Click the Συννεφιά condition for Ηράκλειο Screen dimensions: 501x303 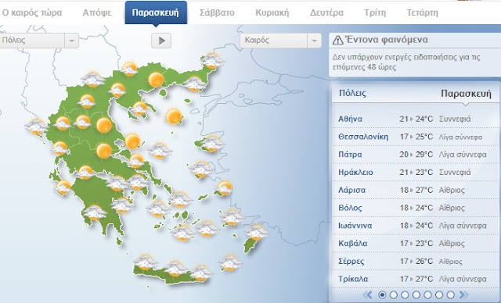(x=455, y=173)
